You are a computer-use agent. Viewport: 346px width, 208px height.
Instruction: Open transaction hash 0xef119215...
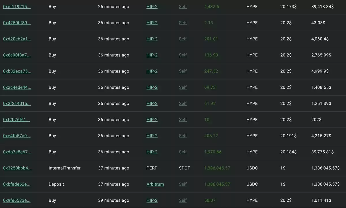tap(17, 7)
